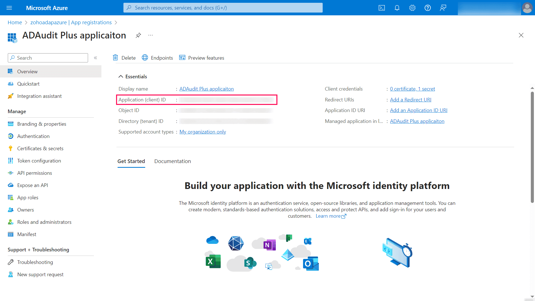Open the portal hamburger menu

[x=9, y=8]
